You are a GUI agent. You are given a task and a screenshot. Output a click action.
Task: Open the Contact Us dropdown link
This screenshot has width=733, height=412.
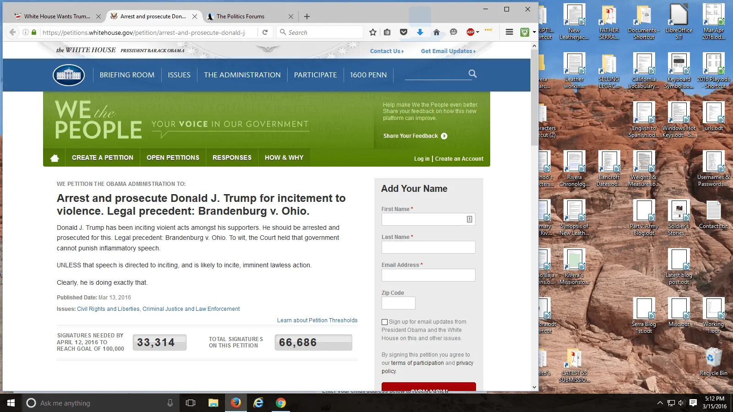387,51
